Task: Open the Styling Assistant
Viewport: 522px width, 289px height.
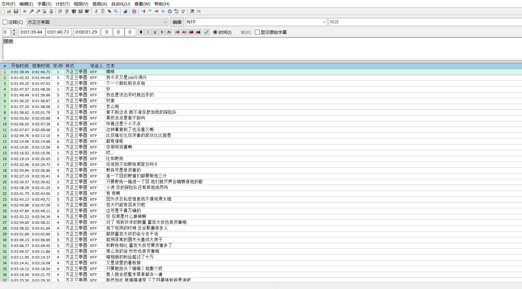Action: 150,11
